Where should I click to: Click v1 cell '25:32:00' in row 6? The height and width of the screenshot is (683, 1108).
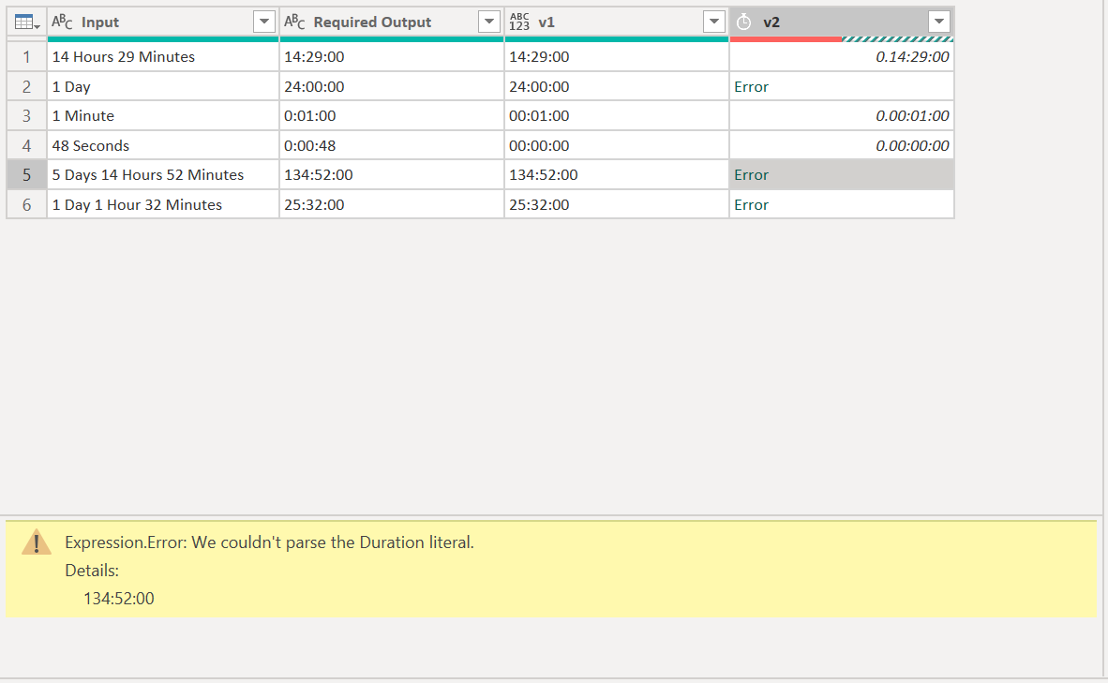point(617,205)
